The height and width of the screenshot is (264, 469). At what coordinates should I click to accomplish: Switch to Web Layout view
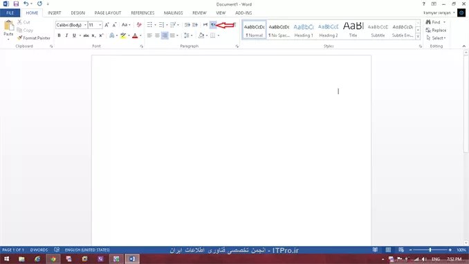(x=401, y=250)
